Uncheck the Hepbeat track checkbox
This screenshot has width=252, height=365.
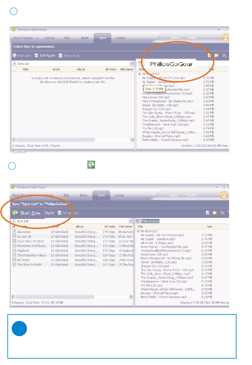coord(14,251)
